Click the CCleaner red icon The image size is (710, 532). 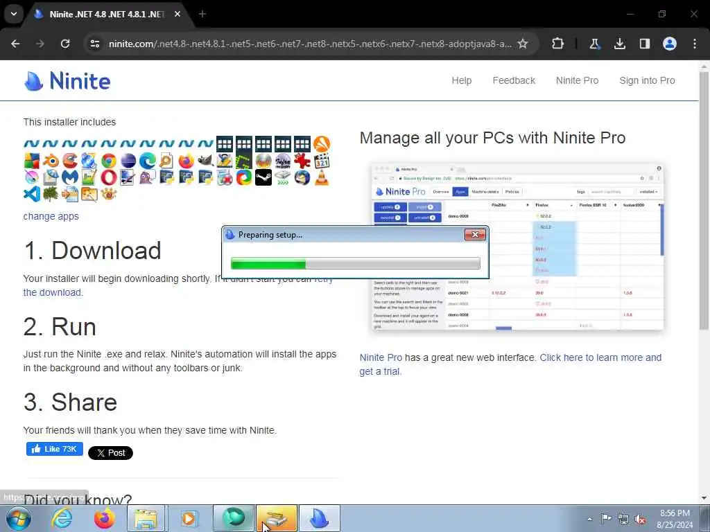(70, 161)
